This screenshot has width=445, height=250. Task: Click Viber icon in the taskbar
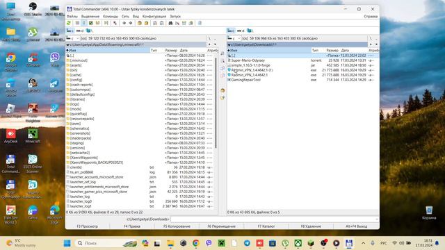[209, 243]
